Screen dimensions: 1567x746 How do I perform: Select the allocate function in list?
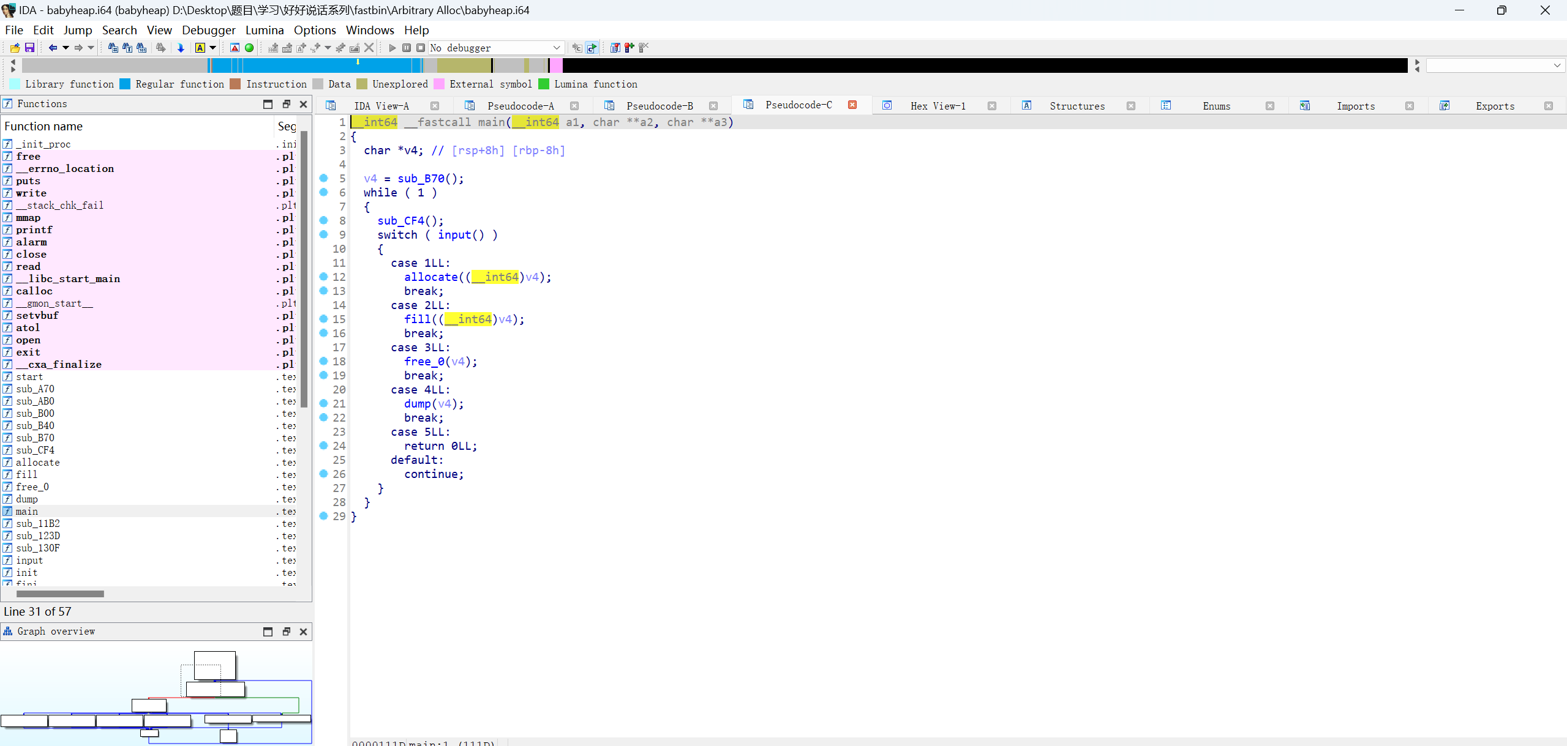[x=149, y=463]
